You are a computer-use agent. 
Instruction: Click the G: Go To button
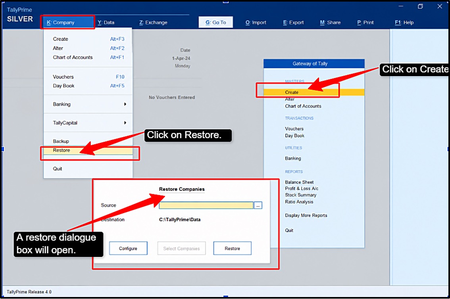click(x=215, y=22)
